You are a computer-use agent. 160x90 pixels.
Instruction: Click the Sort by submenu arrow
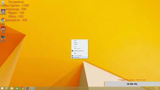pyautogui.click(x=87, y=42)
